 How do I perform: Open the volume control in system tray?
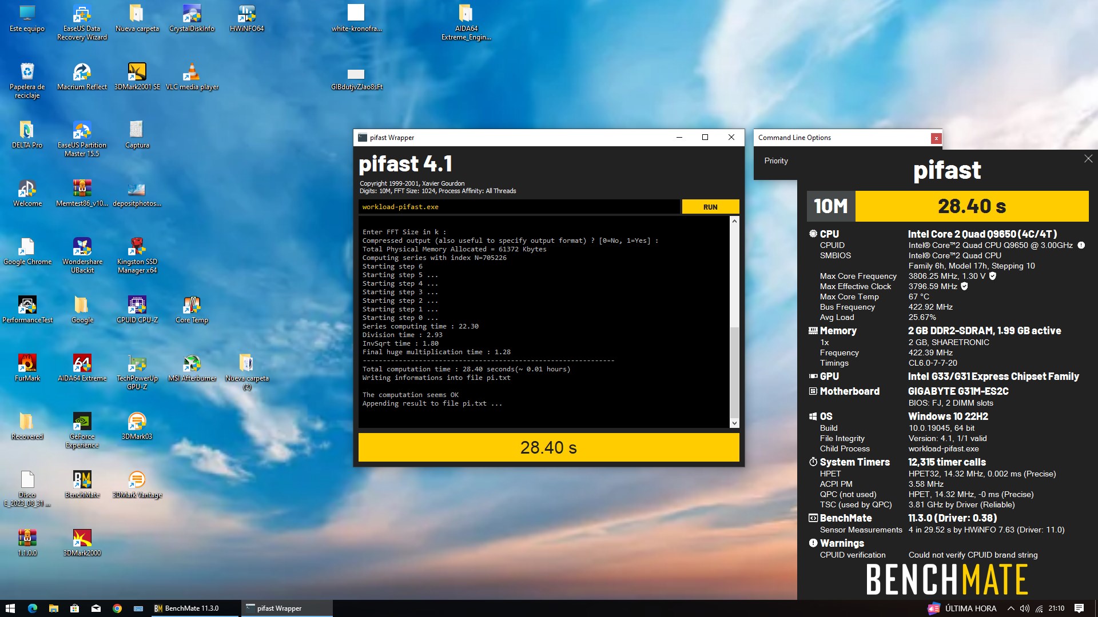click(x=1025, y=608)
